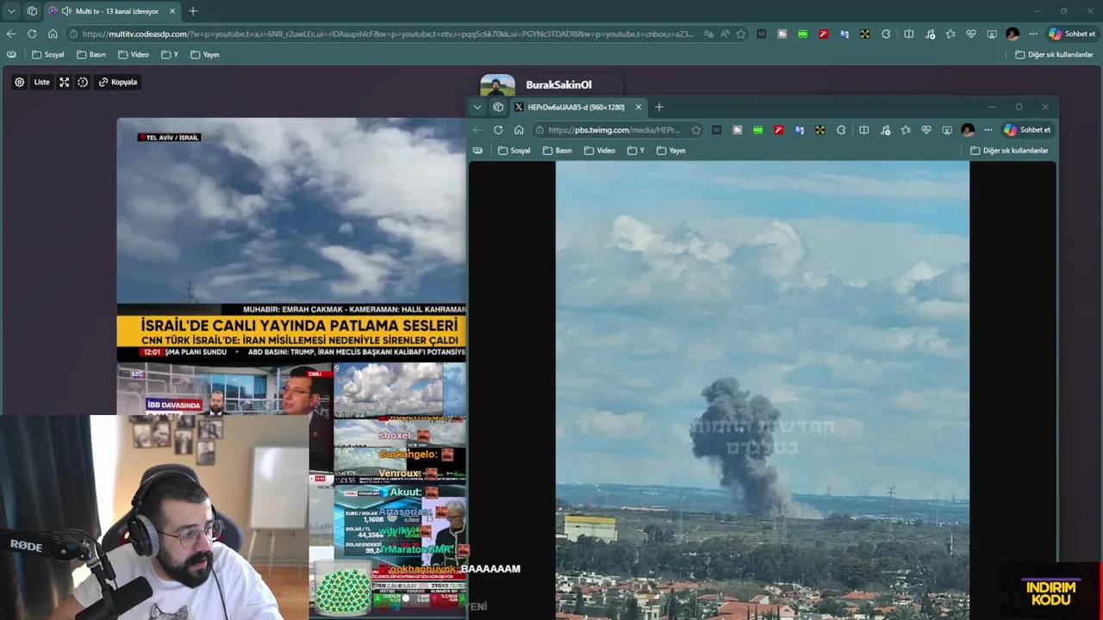Click Kopyala link copy button
This screenshot has height=620, width=1103.
[x=118, y=83]
